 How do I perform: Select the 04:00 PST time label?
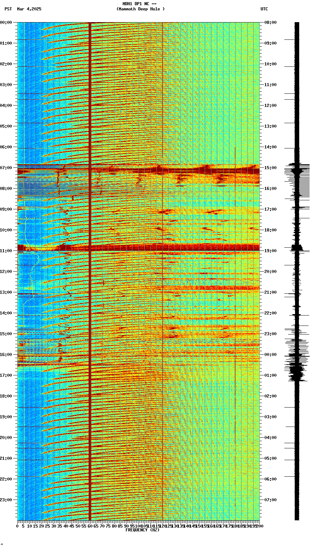click(x=6, y=106)
